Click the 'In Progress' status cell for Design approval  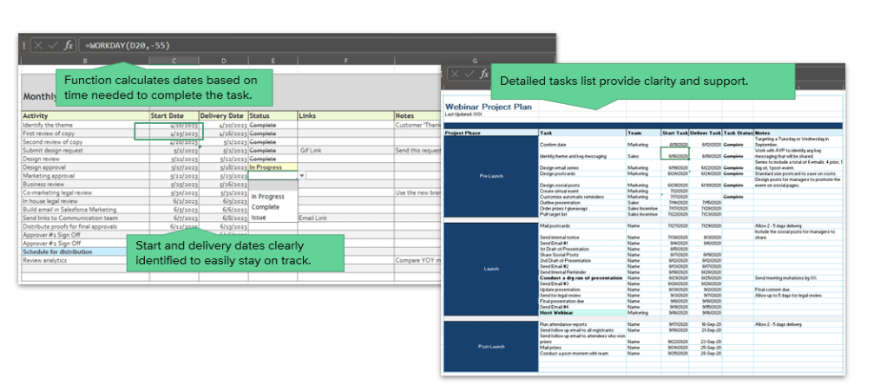272,166
